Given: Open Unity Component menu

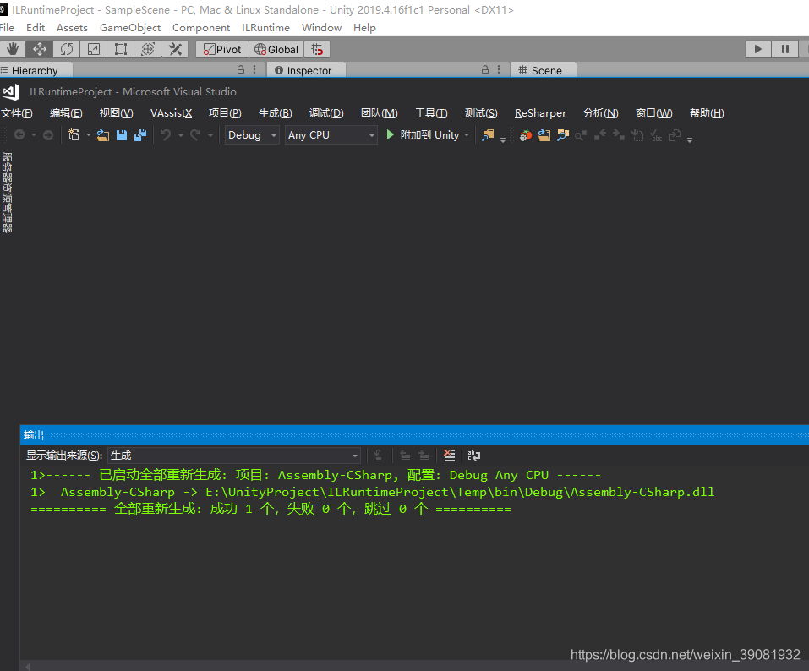Looking at the screenshot, I should point(201,28).
